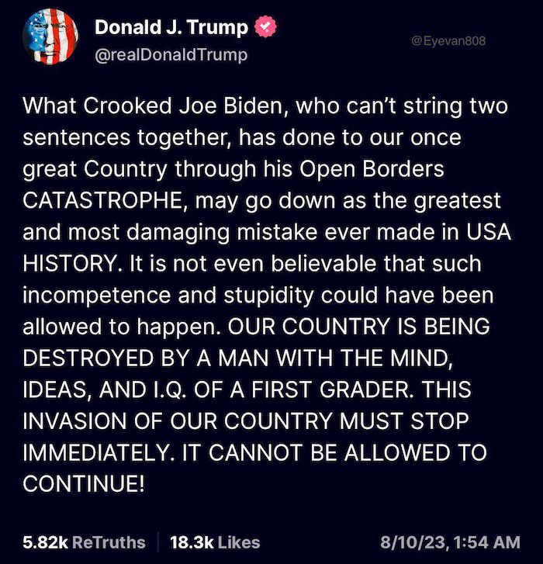Click the ReTruths label

[109, 542]
